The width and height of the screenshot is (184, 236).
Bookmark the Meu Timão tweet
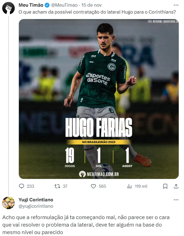pyautogui.click(x=165, y=186)
